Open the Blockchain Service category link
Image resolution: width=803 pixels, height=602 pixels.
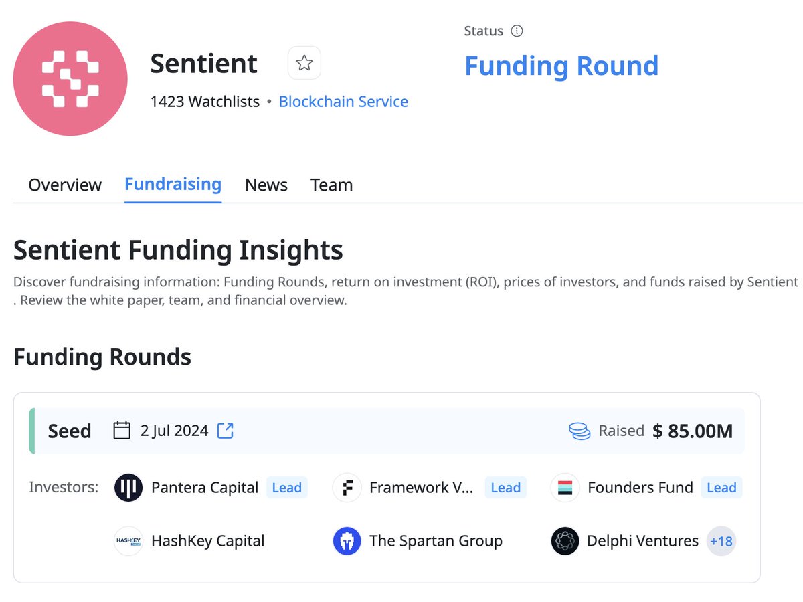coord(343,102)
